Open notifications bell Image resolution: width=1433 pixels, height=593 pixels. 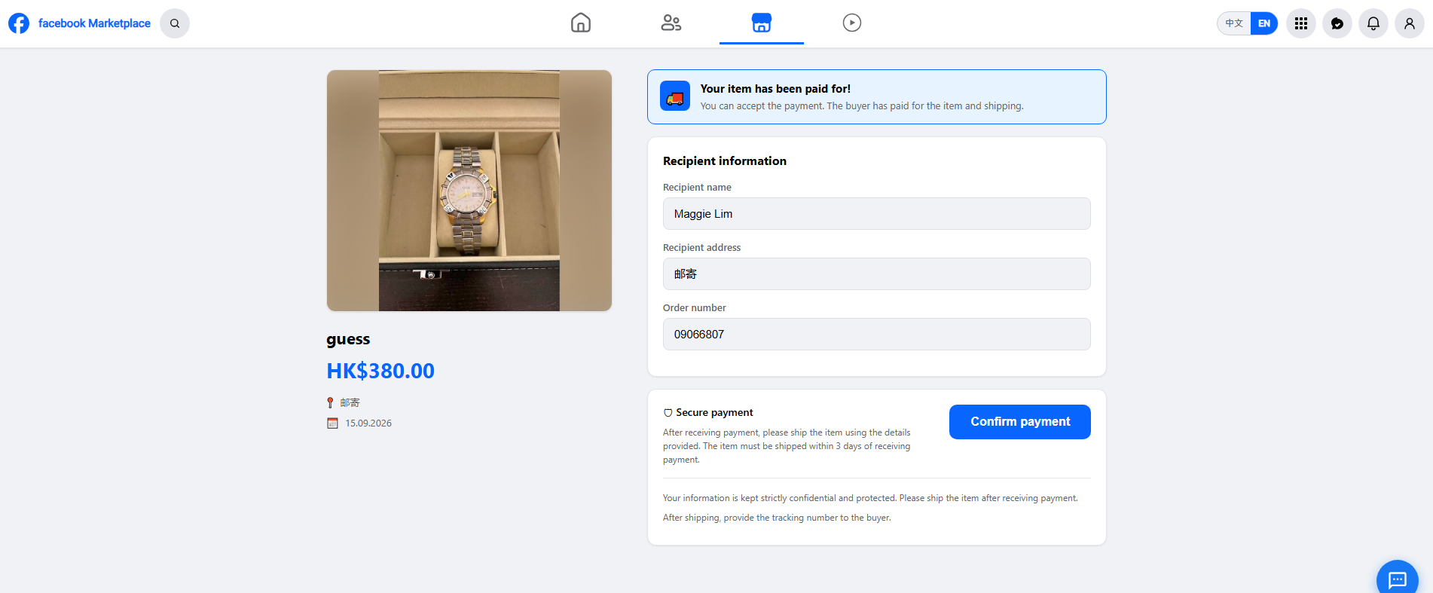click(x=1373, y=23)
